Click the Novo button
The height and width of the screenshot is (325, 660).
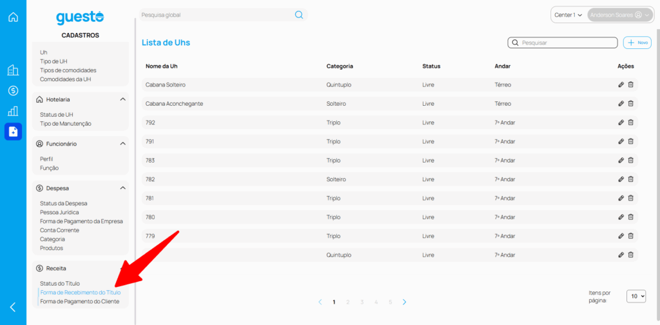click(x=637, y=43)
